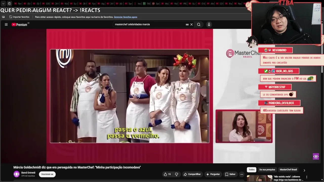This screenshot has height=182, width=324.
Task: Save the video with the Salvar button
Action: click(230, 174)
